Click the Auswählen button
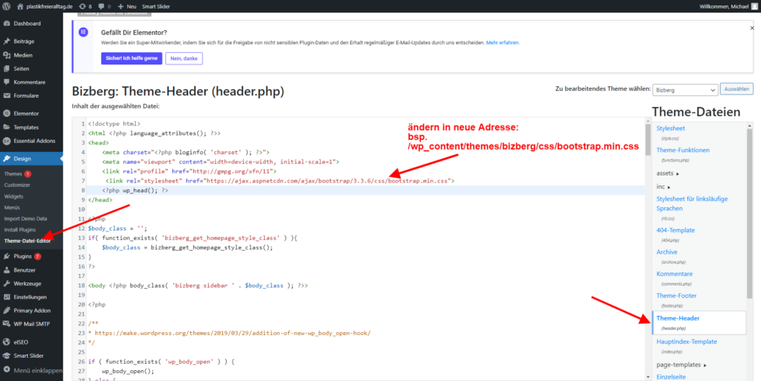761x381 pixels. pyautogui.click(x=737, y=89)
